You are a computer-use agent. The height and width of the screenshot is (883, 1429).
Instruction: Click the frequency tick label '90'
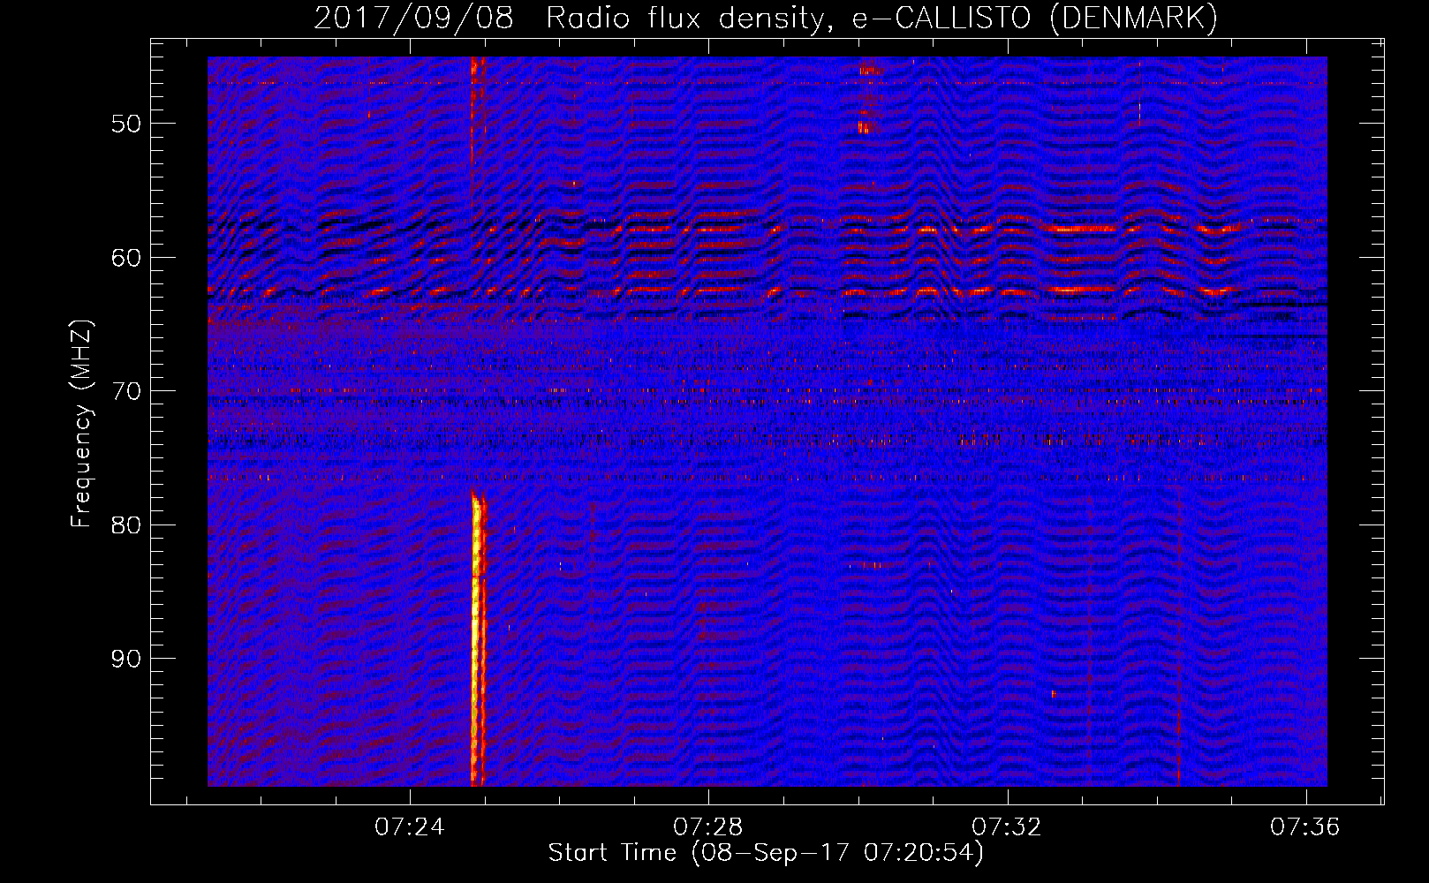point(126,659)
